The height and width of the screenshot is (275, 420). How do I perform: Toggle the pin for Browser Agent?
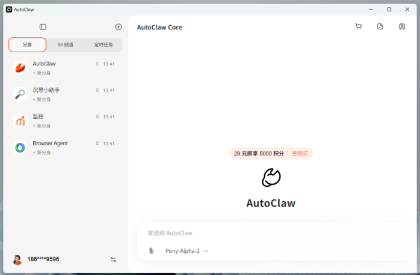click(x=97, y=144)
